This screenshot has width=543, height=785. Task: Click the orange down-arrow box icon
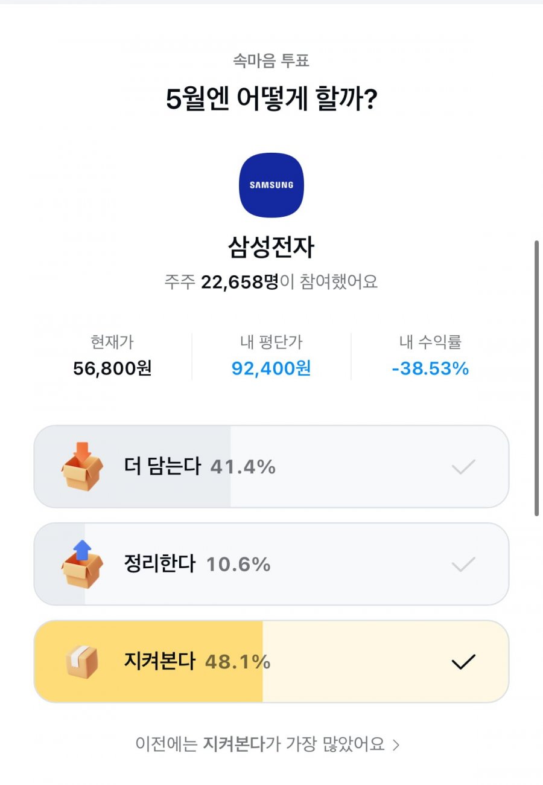82,466
